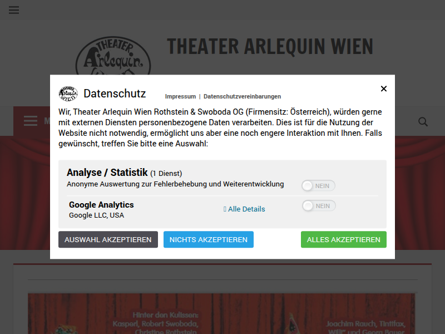
Task: Dismiss the Datenschutz dialog with the X
Action: (x=383, y=88)
